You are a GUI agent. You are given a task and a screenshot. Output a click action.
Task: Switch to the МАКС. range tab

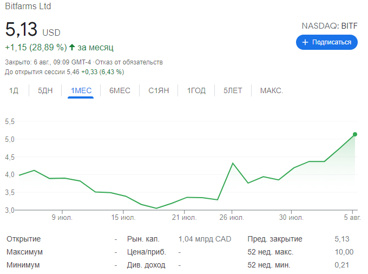point(272,90)
